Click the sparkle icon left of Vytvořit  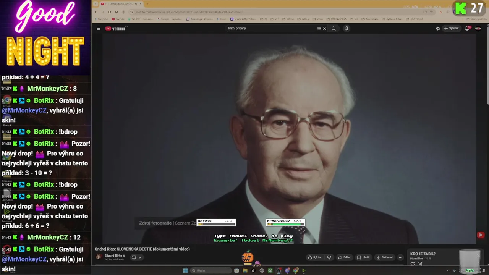point(438,28)
